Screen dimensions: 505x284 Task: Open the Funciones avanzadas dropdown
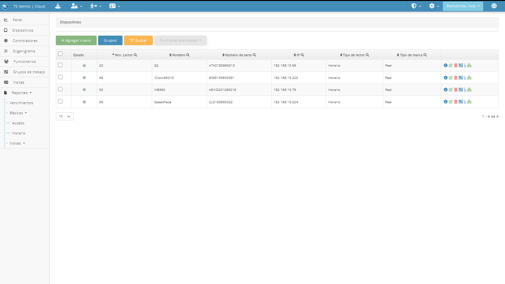[x=181, y=40]
